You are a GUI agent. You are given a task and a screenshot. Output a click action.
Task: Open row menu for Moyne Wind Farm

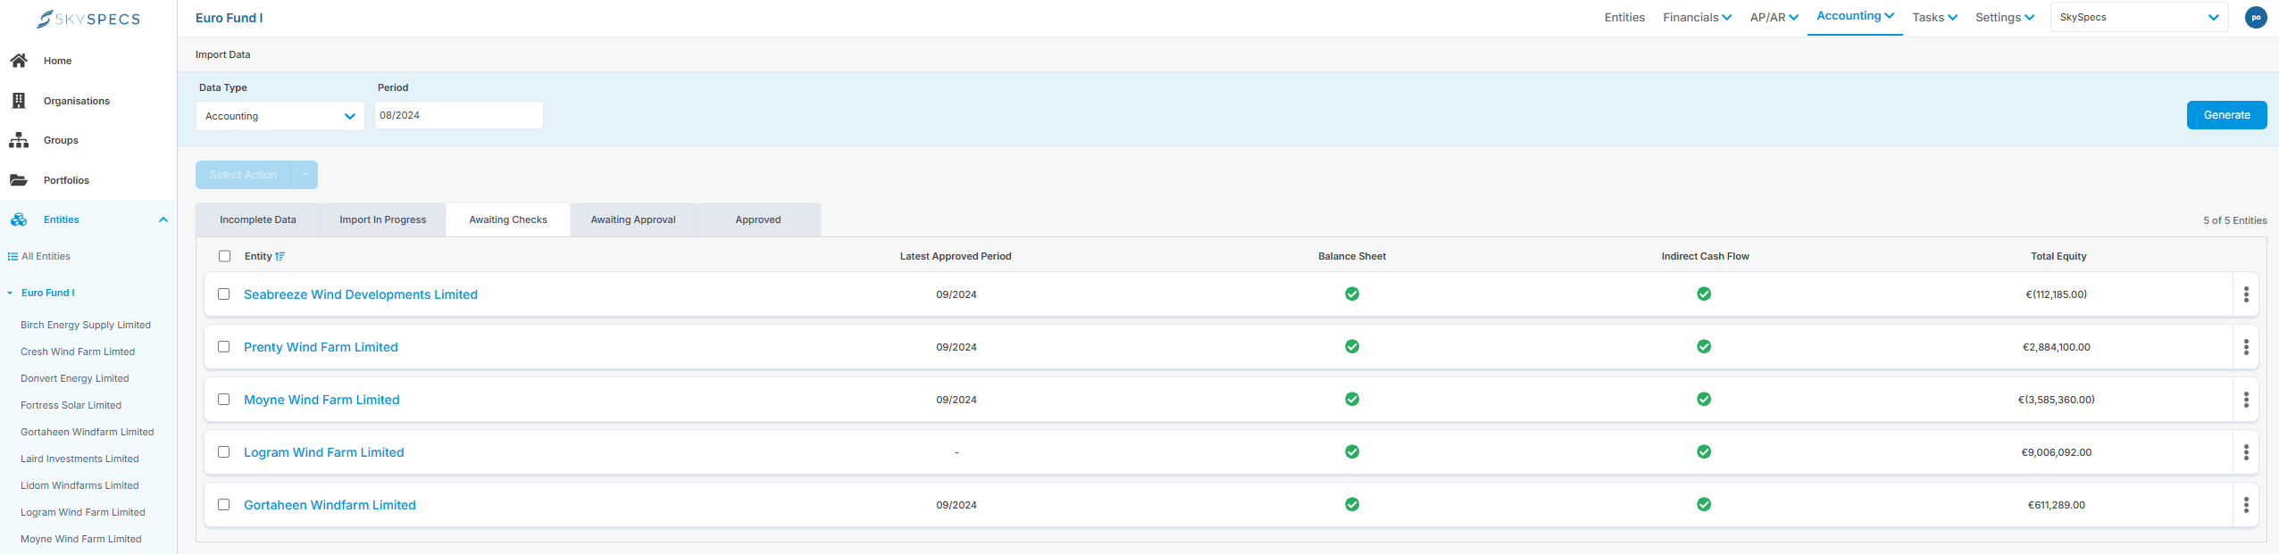click(2246, 400)
